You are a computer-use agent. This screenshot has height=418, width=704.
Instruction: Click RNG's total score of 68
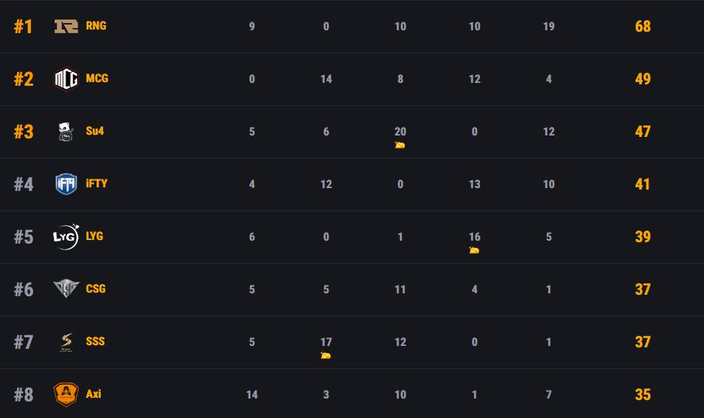click(x=643, y=27)
